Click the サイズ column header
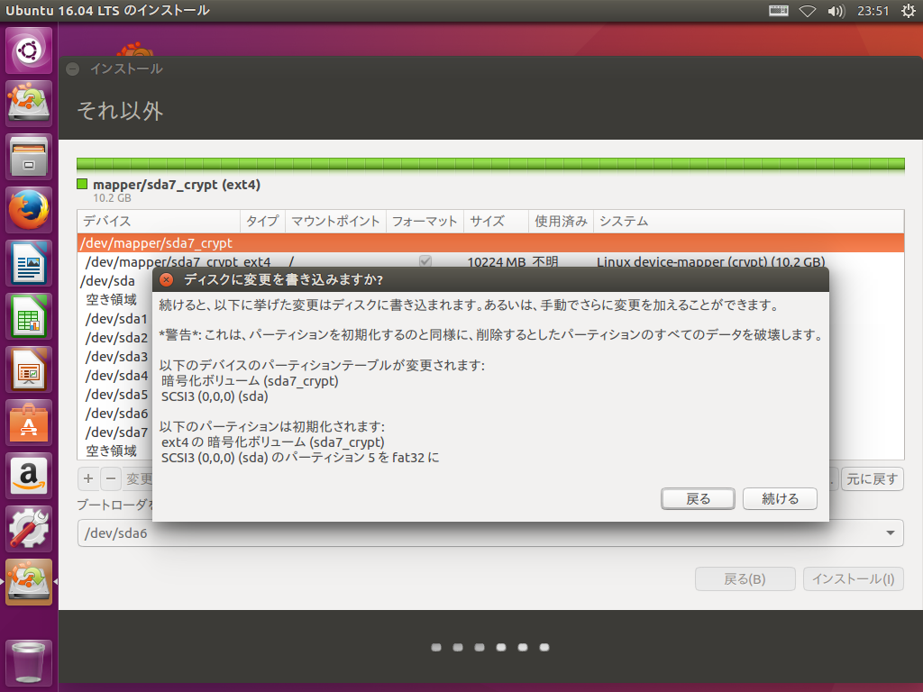Screen dimensions: 923x692 coord(496,222)
